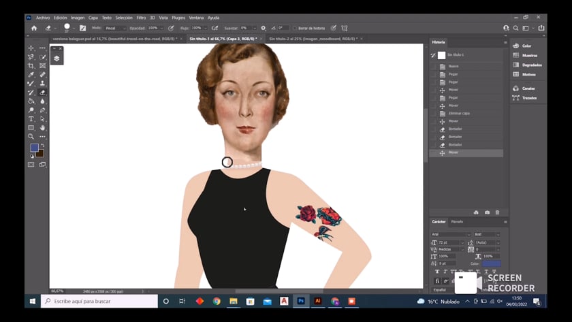Open the Opacidad value dropdown
This screenshot has height=322, width=572.
[x=161, y=28]
